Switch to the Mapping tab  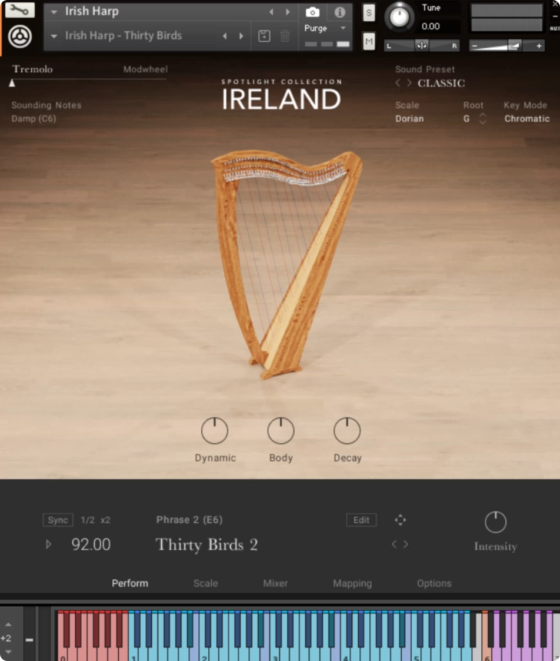pos(352,583)
